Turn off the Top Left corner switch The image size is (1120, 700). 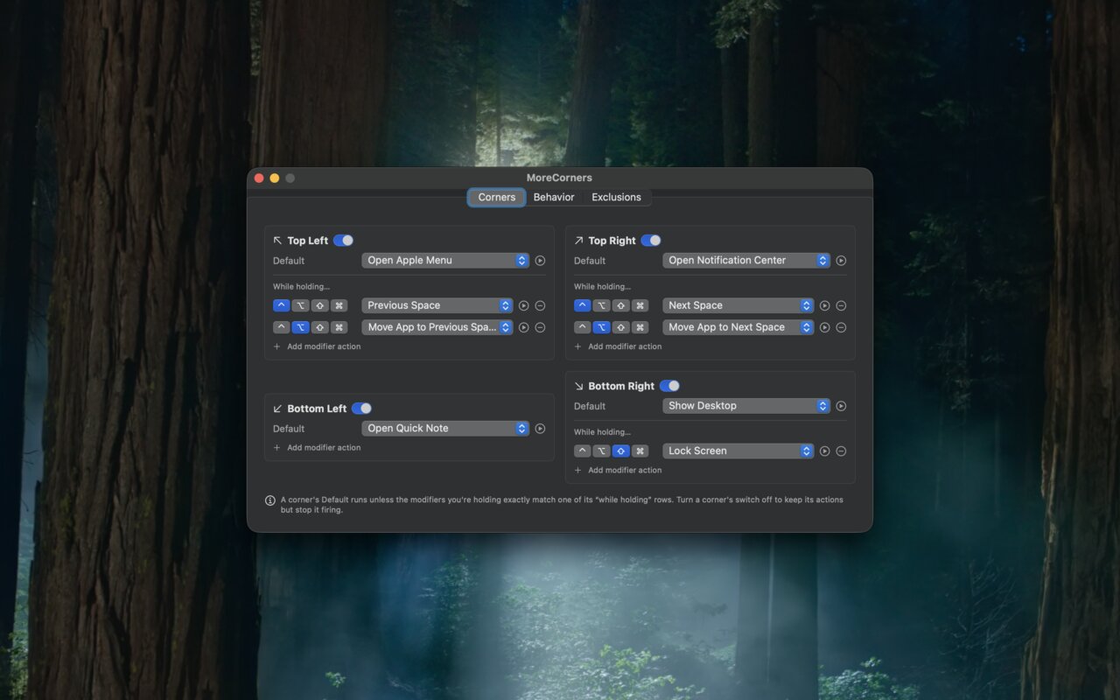pos(343,241)
